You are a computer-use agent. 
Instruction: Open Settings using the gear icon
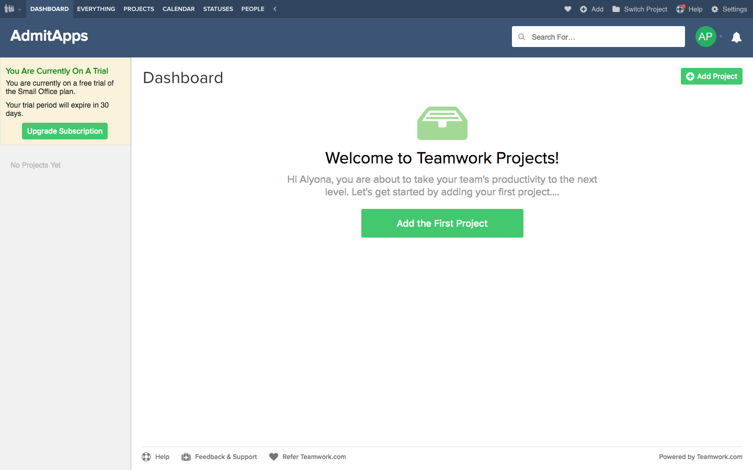click(x=714, y=9)
